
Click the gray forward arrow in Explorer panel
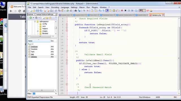tap(36, 18)
